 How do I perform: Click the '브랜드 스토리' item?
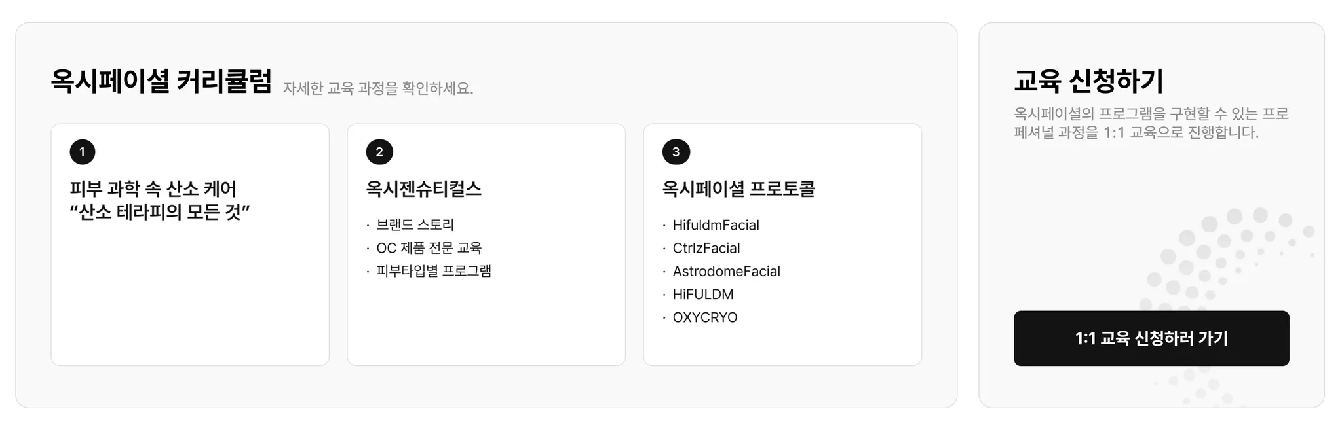[x=415, y=225]
